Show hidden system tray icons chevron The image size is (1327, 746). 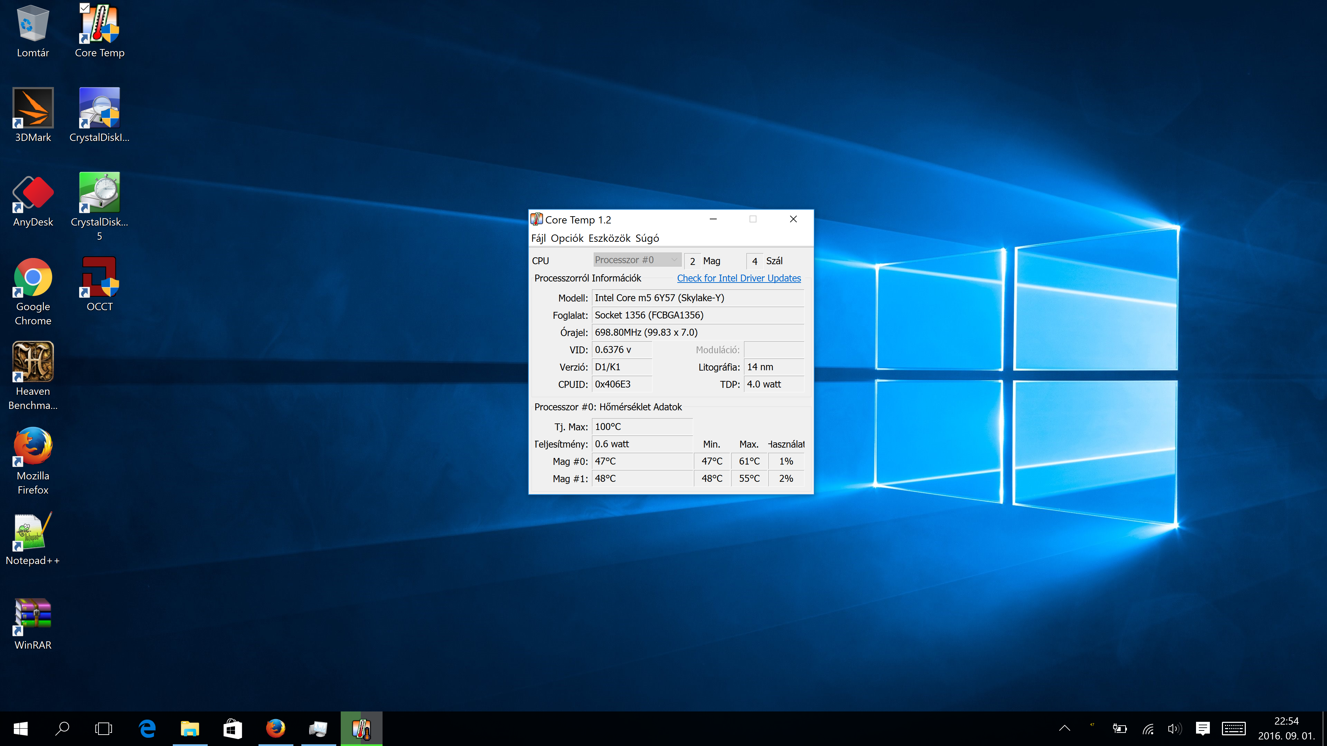point(1064,728)
